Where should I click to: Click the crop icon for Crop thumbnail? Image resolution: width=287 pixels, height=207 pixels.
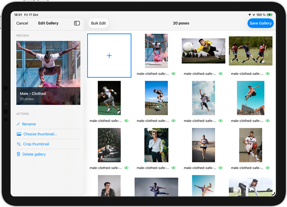pos(19,144)
